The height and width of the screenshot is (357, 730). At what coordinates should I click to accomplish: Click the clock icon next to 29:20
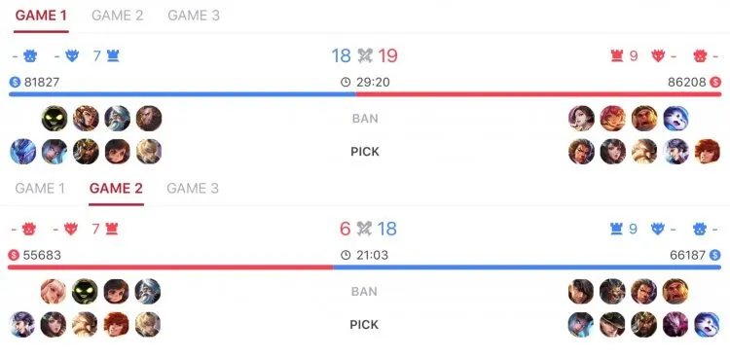345,83
